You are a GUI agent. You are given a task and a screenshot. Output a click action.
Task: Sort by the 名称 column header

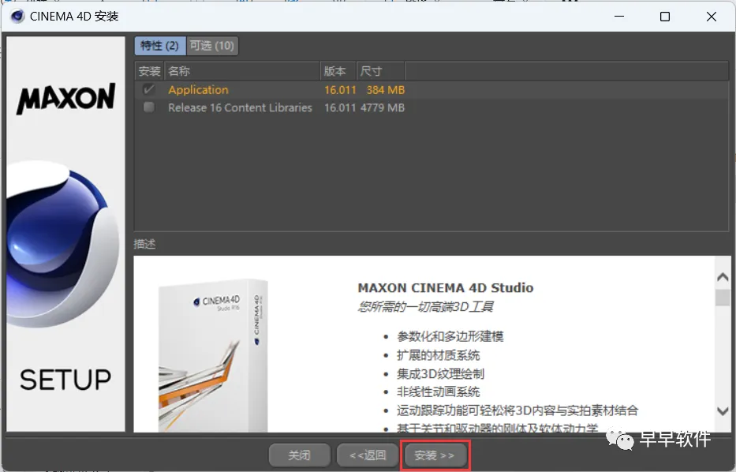click(x=242, y=71)
